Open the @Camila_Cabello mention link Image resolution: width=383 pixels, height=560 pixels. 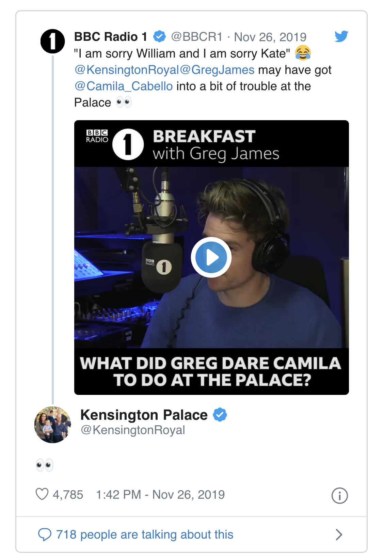point(124,86)
